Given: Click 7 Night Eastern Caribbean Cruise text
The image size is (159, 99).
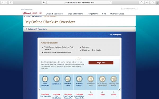Looking at the screenshot, I should pos(58,48).
